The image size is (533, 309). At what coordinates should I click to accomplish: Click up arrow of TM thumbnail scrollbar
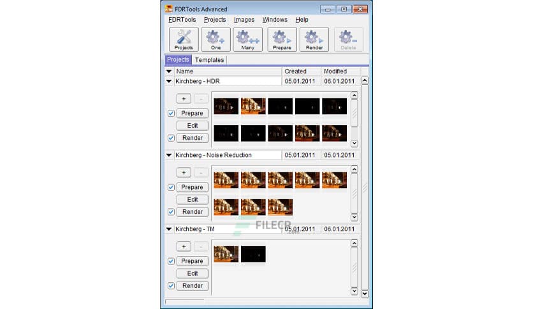click(354, 243)
